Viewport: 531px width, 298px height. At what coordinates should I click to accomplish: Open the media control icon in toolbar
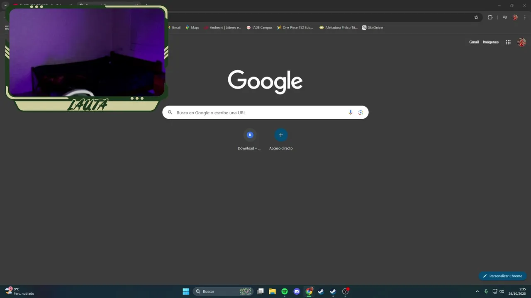point(505,17)
